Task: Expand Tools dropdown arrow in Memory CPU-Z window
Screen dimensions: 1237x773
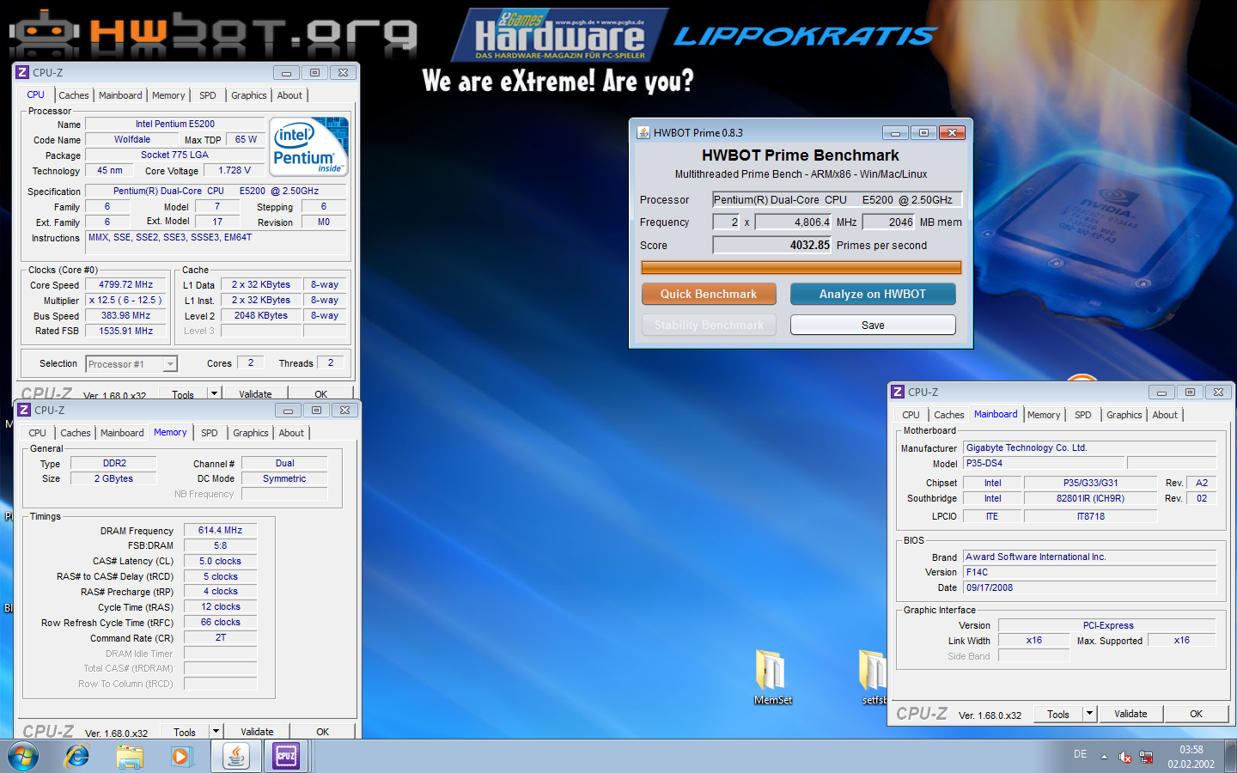Action: tap(216, 732)
